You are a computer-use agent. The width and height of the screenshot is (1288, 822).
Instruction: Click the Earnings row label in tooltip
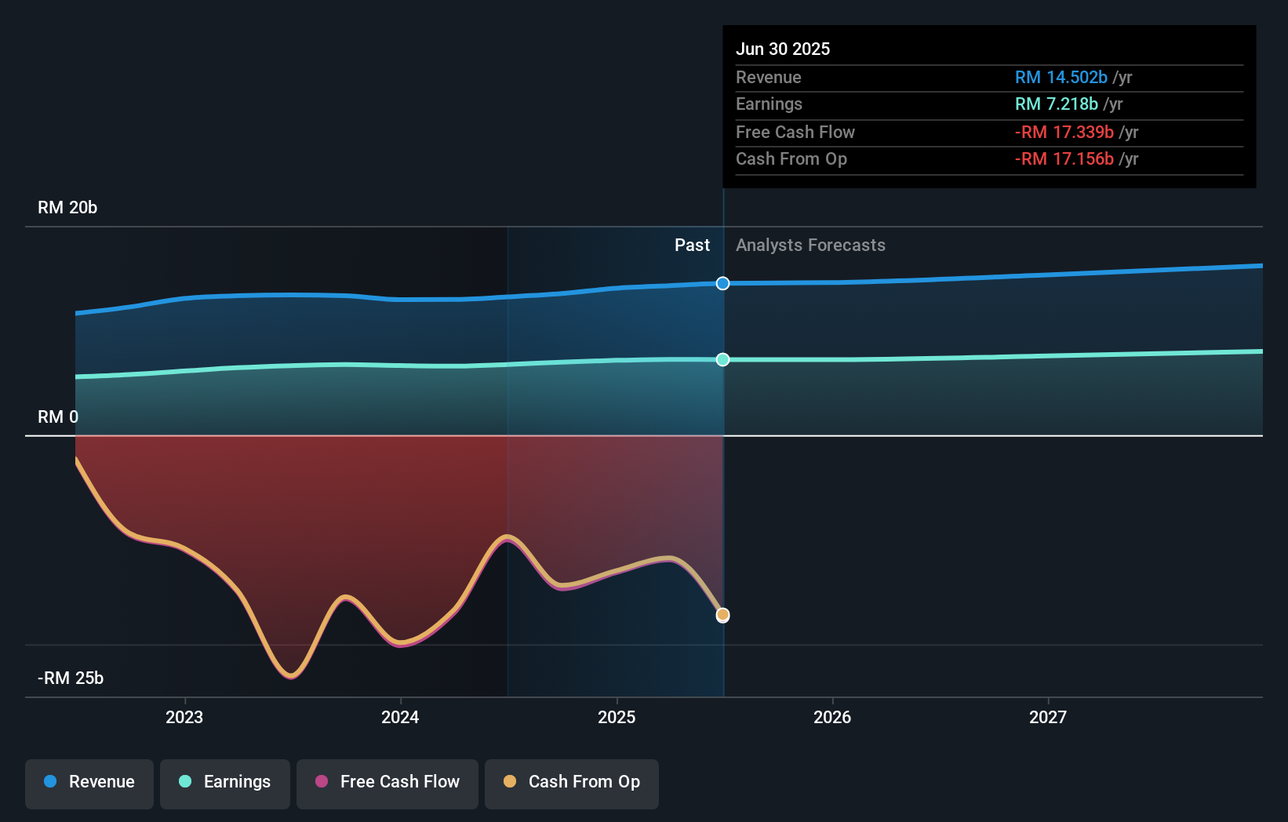pos(770,104)
